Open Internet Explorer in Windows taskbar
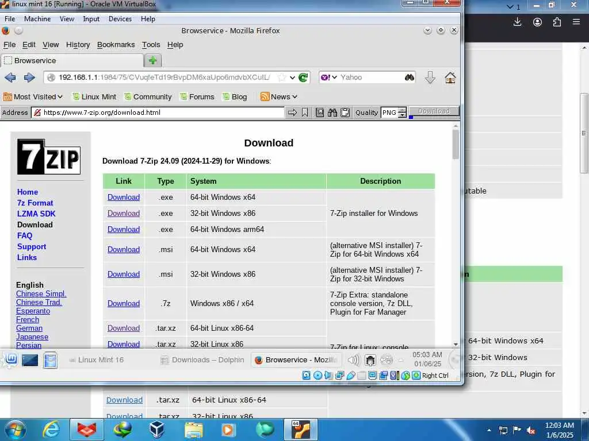The height and width of the screenshot is (441, 589). pyautogui.click(x=51, y=430)
